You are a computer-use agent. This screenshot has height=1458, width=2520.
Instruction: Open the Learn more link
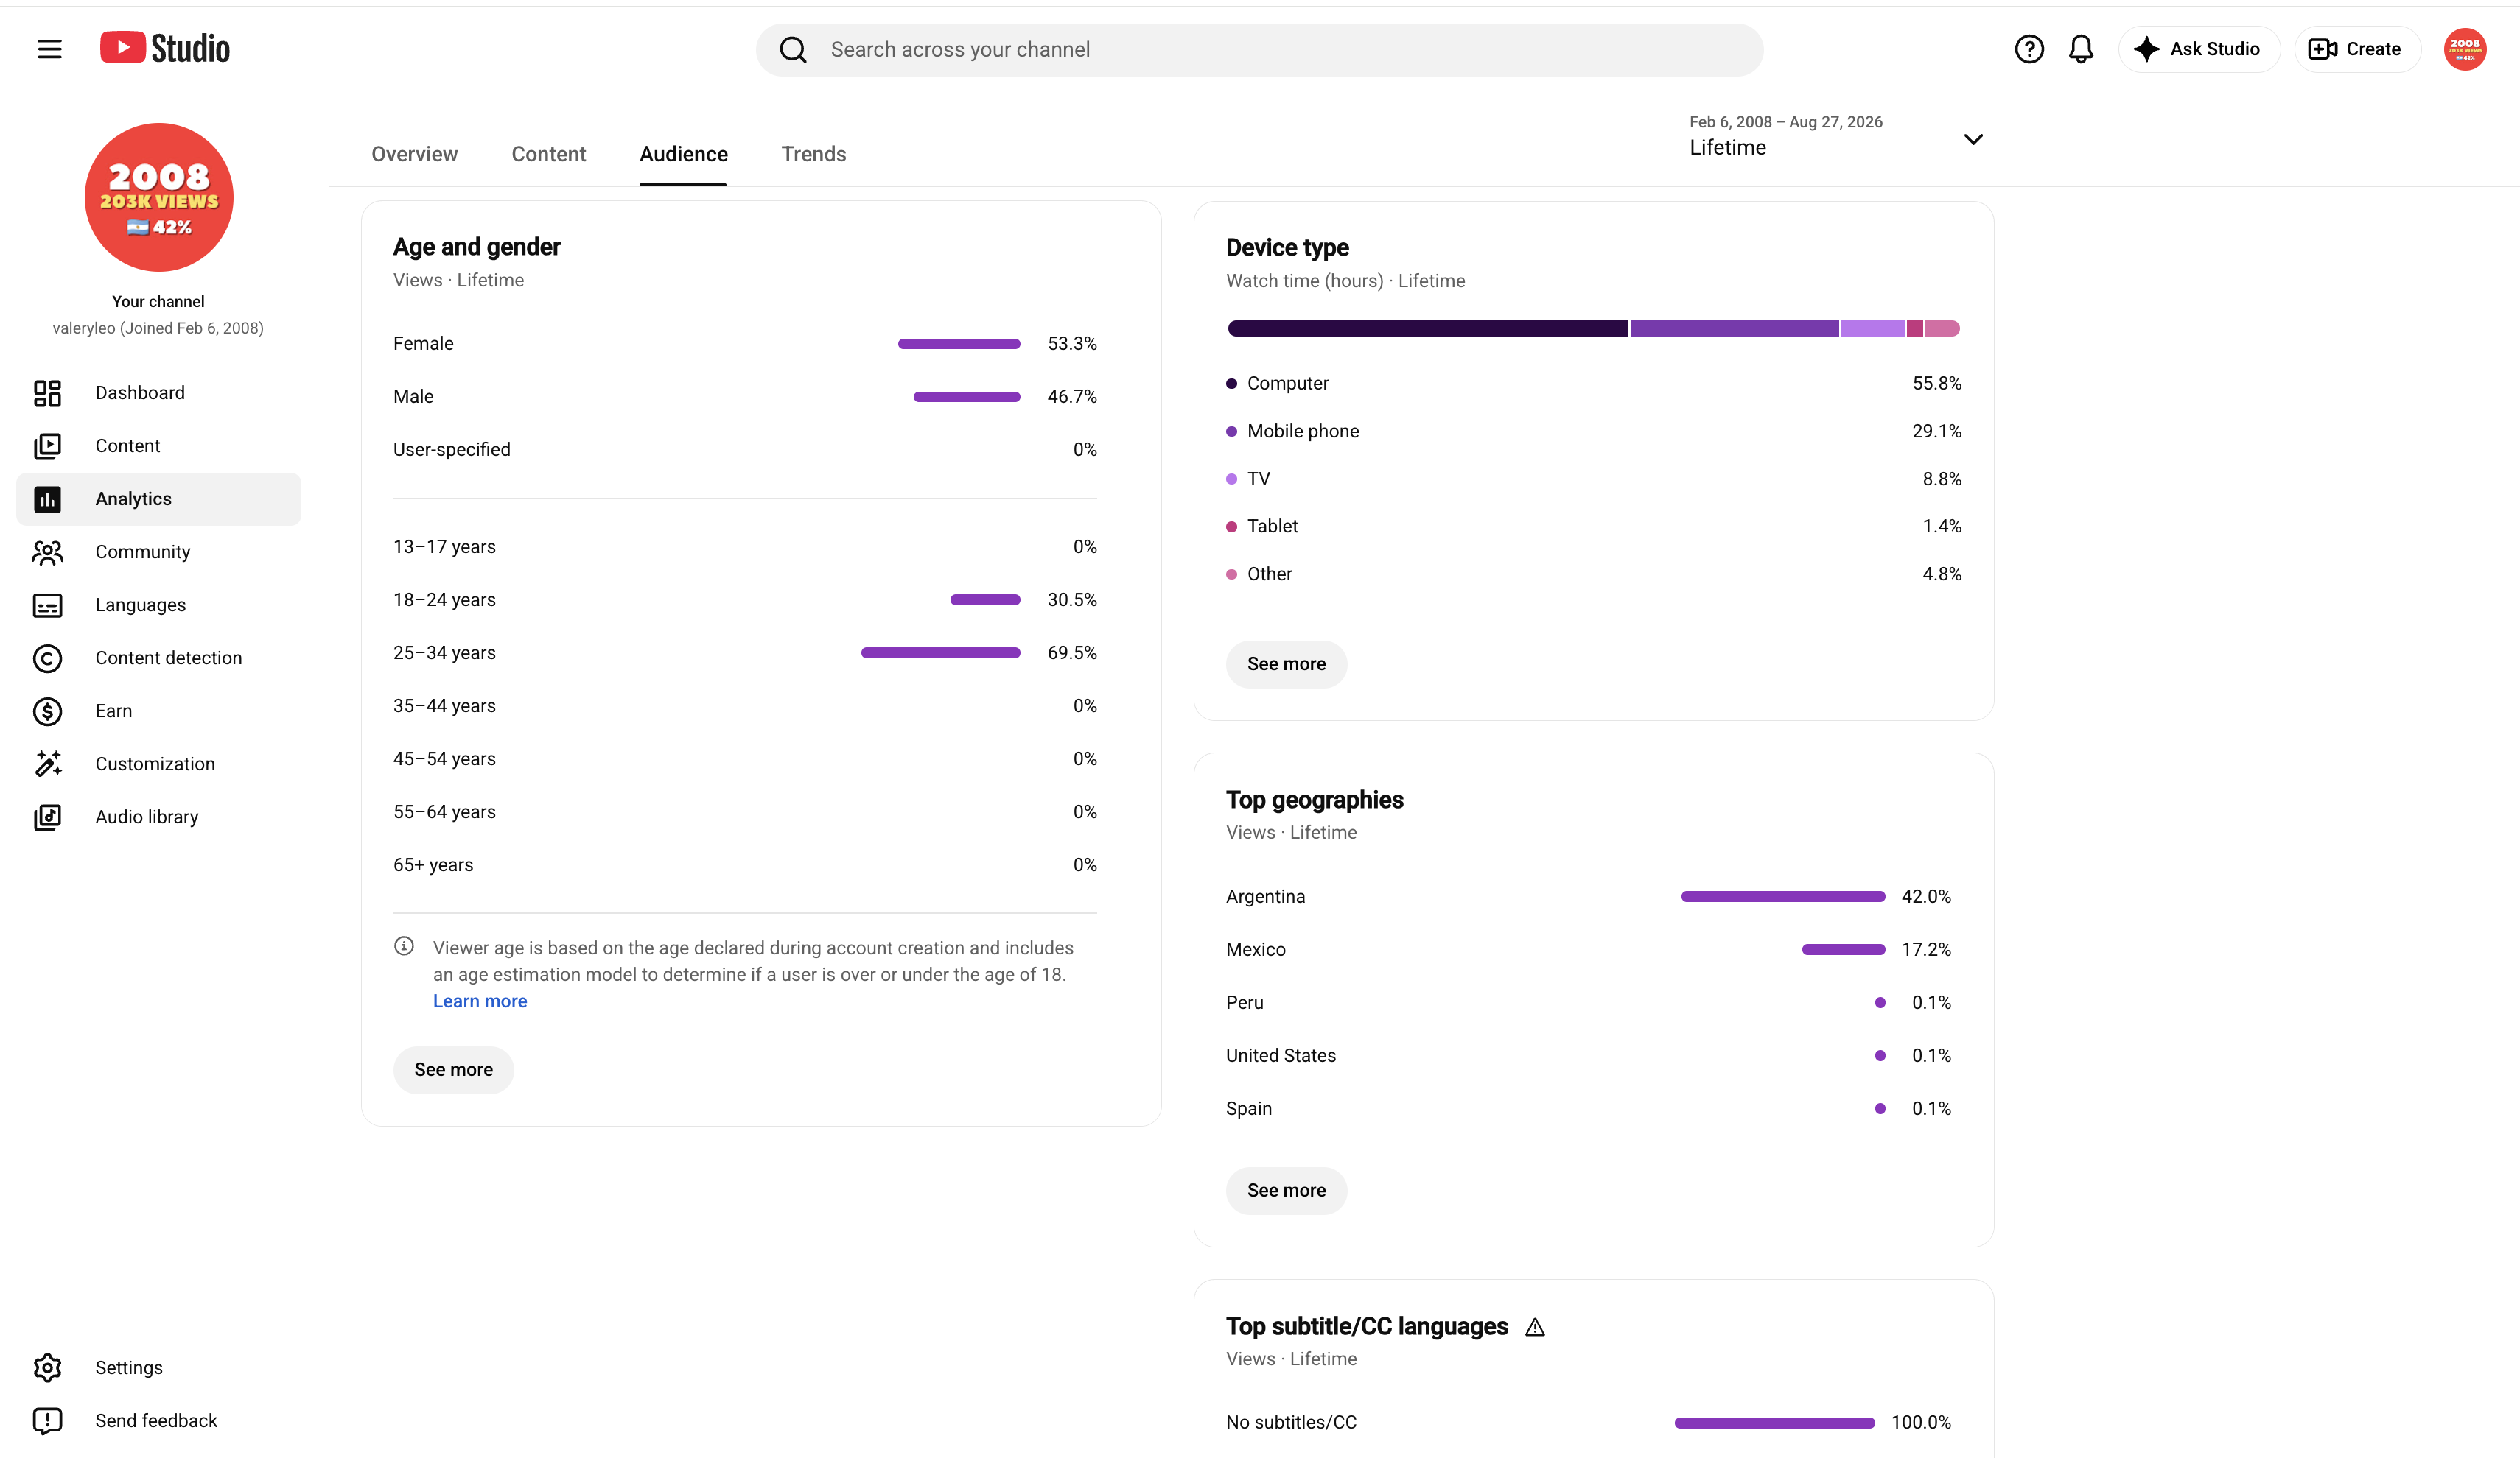pos(479,1000)
